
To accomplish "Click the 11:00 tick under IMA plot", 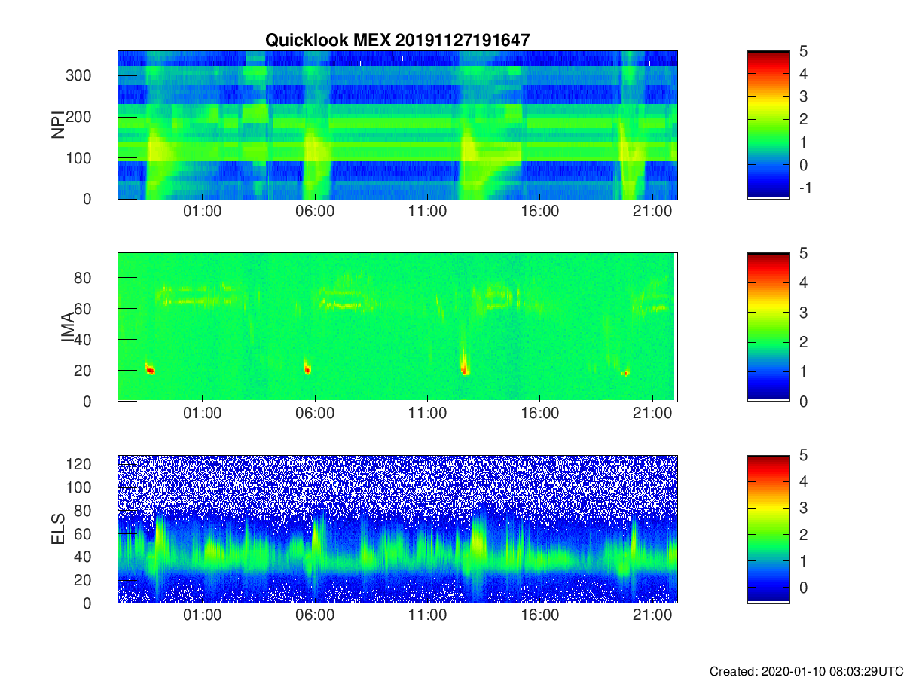I will coord(427,414).
